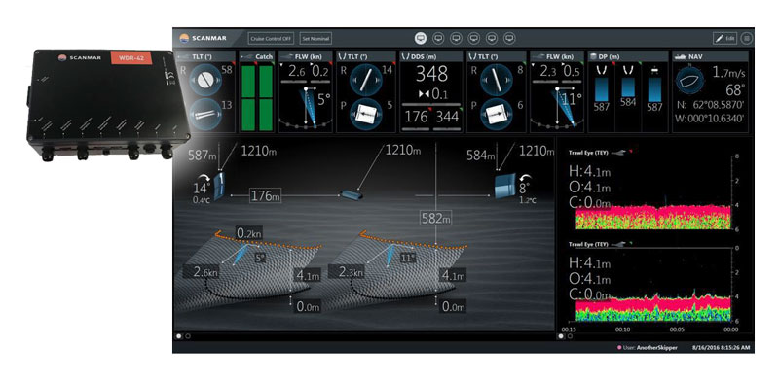Click the Edit button with pencil
Viewport: 779px width, 381px height.
point(724,38)
